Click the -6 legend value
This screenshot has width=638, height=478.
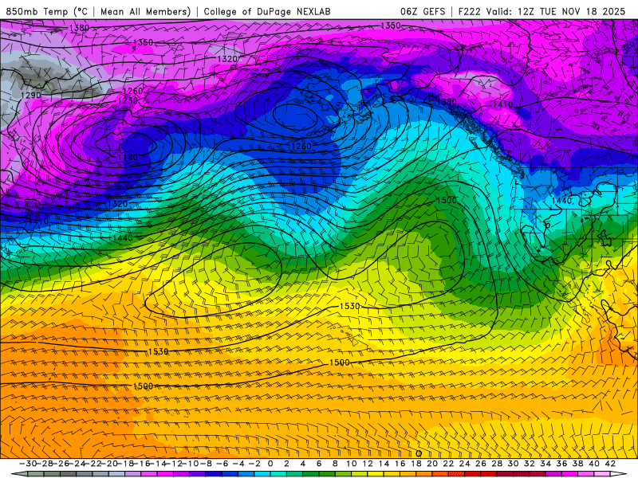(x=223, y=464)
